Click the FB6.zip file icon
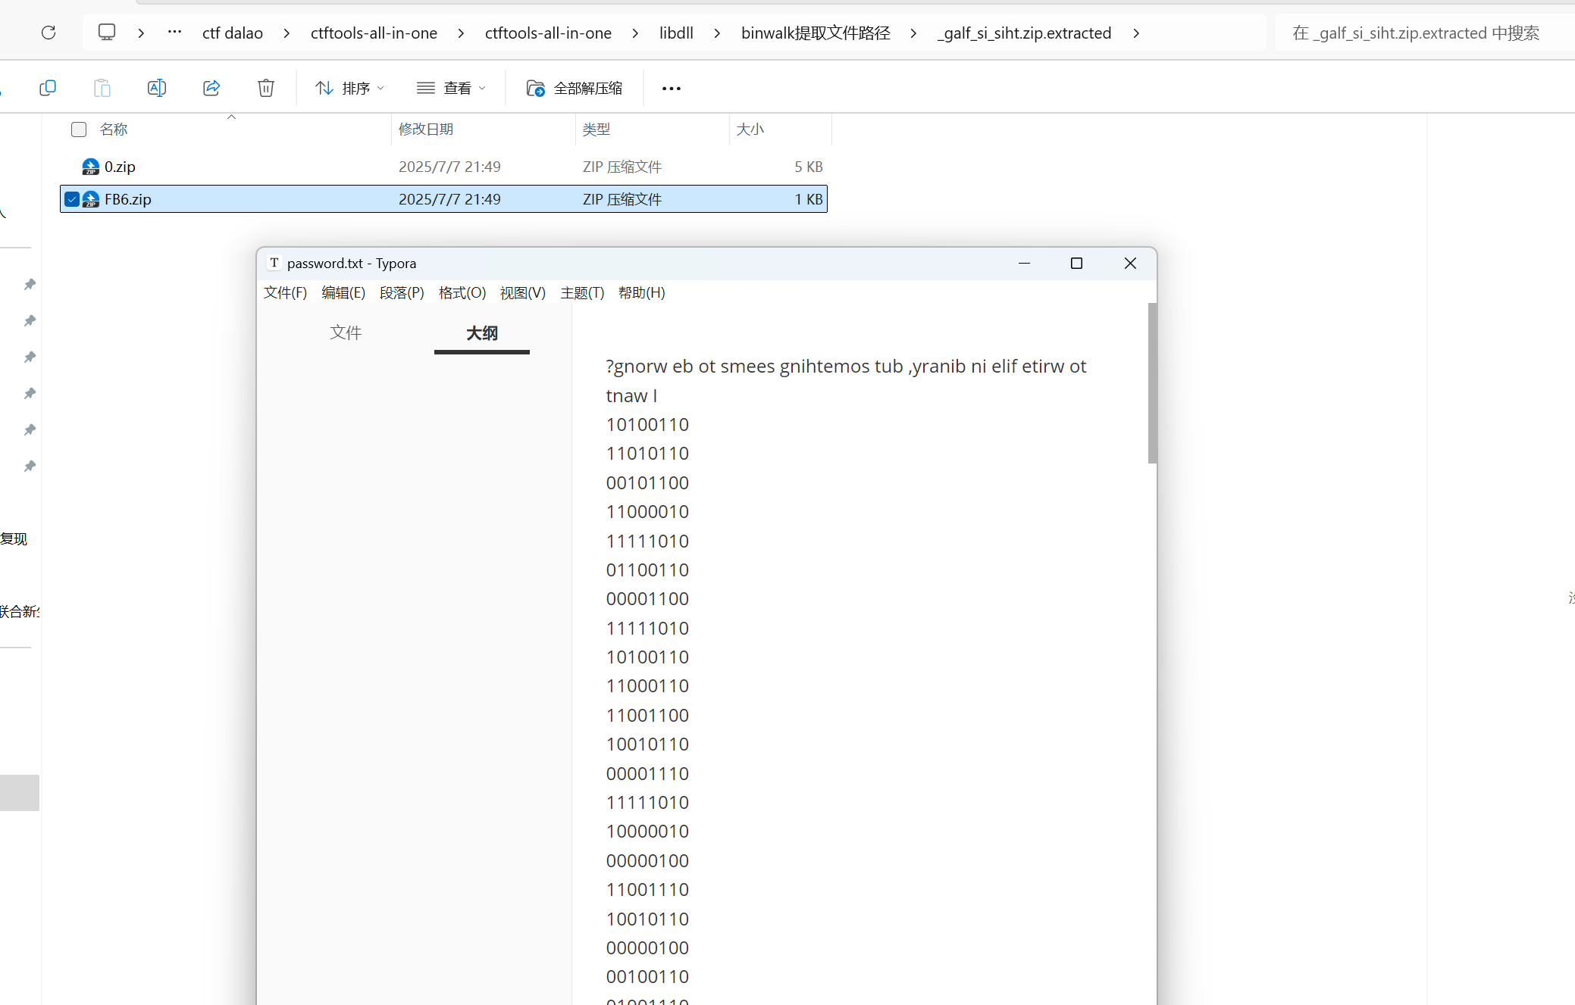1575x1005 pixels. tap(91, 199)
